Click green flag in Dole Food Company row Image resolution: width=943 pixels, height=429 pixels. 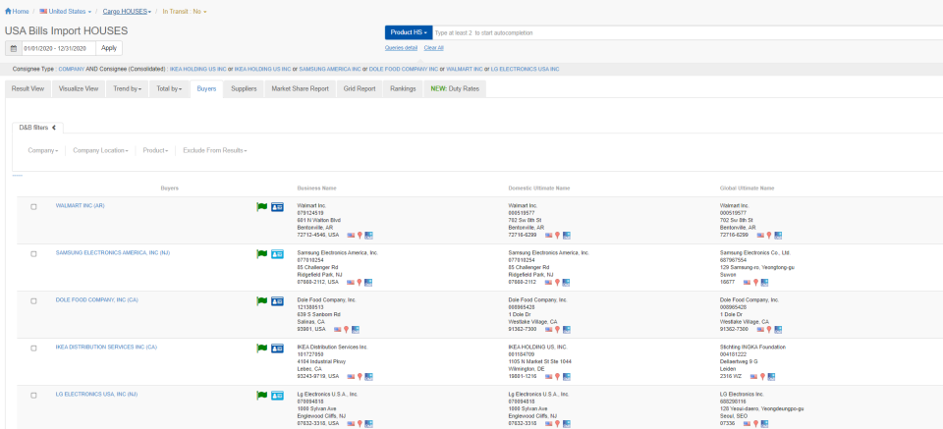(261, 300)
